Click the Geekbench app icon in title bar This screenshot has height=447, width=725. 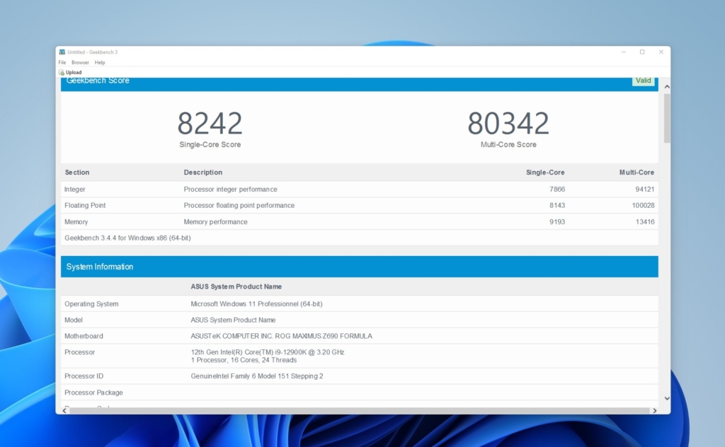(62, 52)
